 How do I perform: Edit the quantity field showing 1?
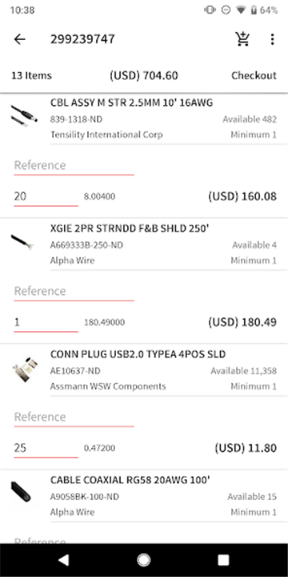tap(46, 323)
